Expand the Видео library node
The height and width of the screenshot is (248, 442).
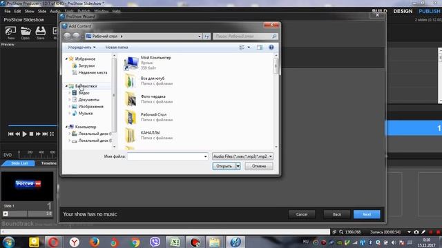(x=70, y=93)
